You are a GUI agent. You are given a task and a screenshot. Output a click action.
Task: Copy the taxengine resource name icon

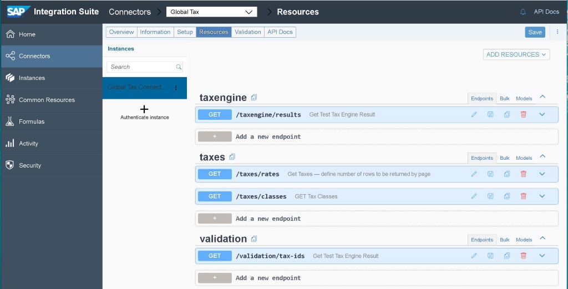[x=254, y=98]
